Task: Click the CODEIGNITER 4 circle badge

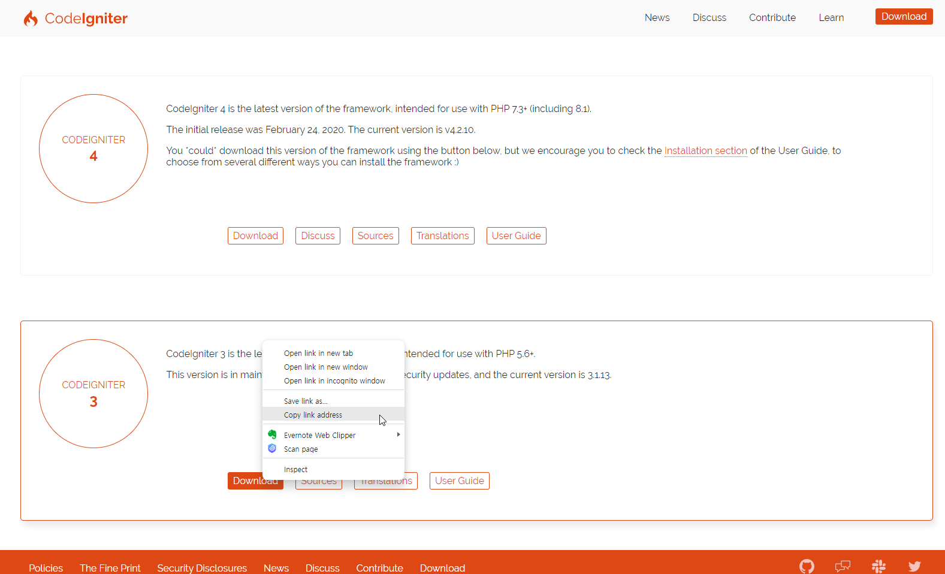Action: 93,149
